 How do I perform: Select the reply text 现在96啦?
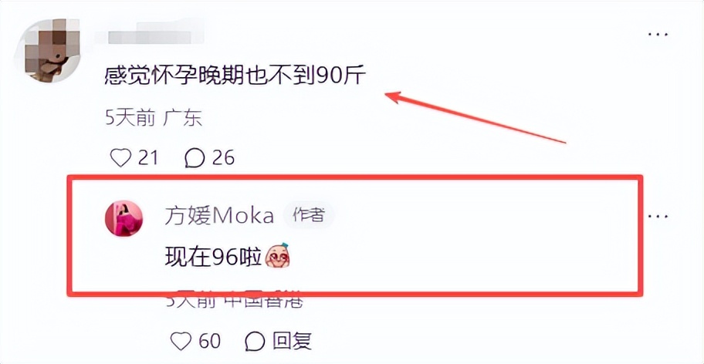[213, 256]
